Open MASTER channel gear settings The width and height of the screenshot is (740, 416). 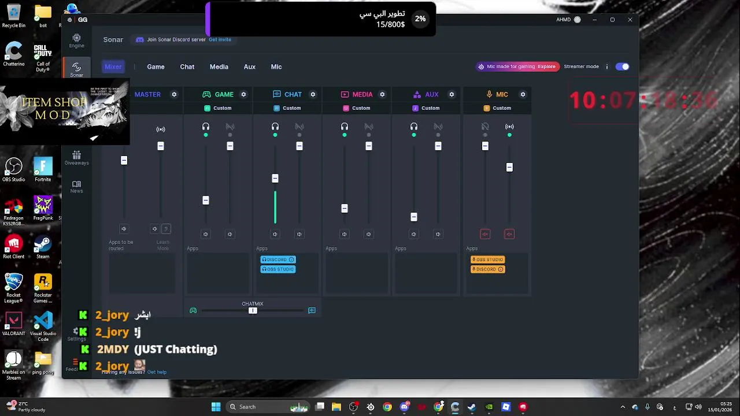[x=174, y=94]
